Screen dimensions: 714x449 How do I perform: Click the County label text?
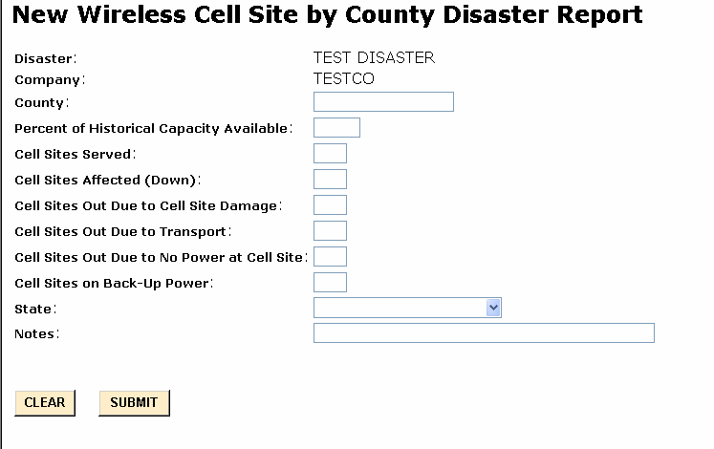pos(42,102)
